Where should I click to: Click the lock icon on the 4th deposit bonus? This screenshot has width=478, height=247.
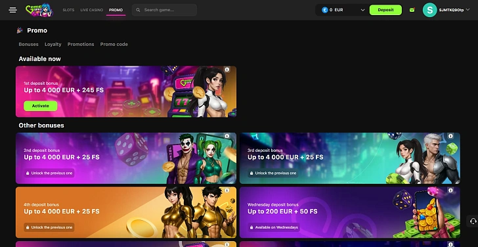pos(28,227)
